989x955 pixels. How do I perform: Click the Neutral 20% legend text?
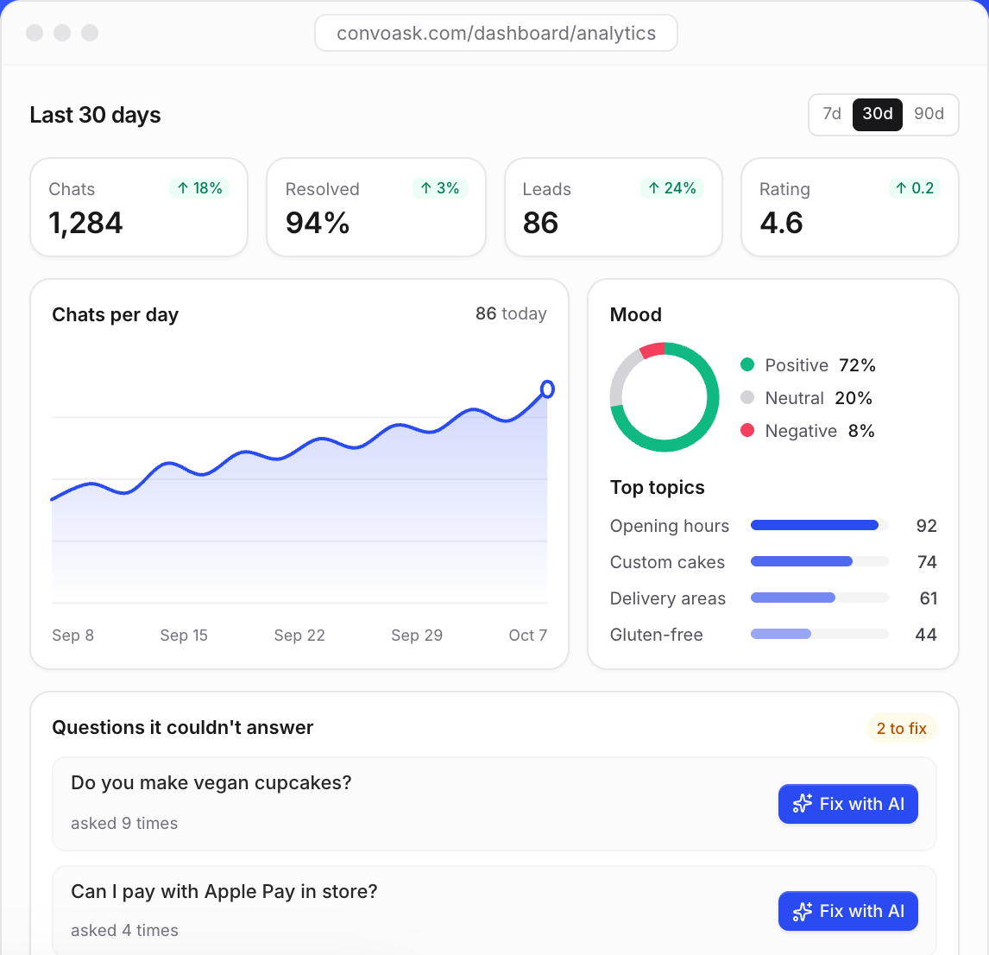[x=818, y=398]
